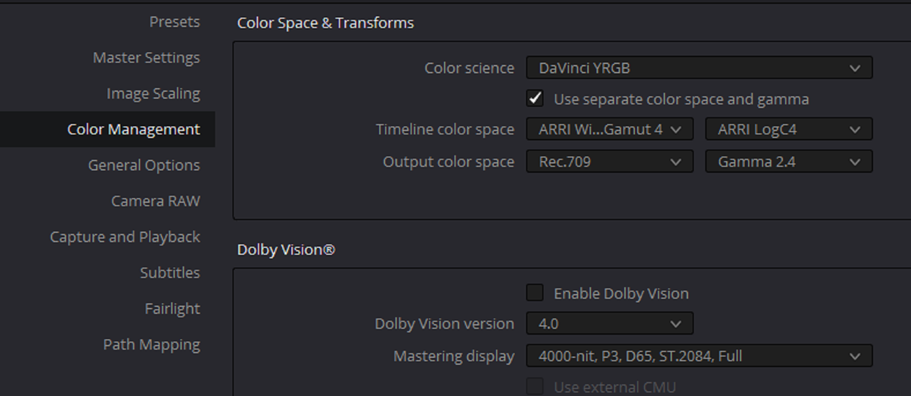Open the Presets settings page
Screen dimensions: 911x396
click(174, 22)
